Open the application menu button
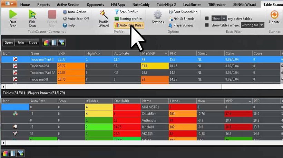 click(9, 3)
